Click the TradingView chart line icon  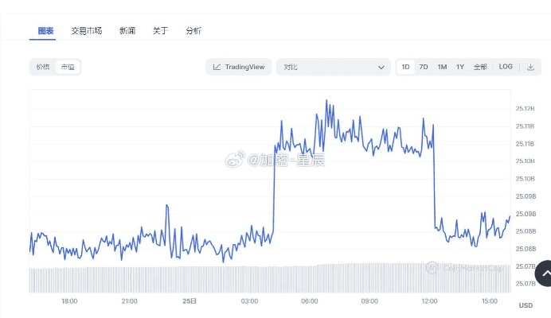click(x=217, y=68)
